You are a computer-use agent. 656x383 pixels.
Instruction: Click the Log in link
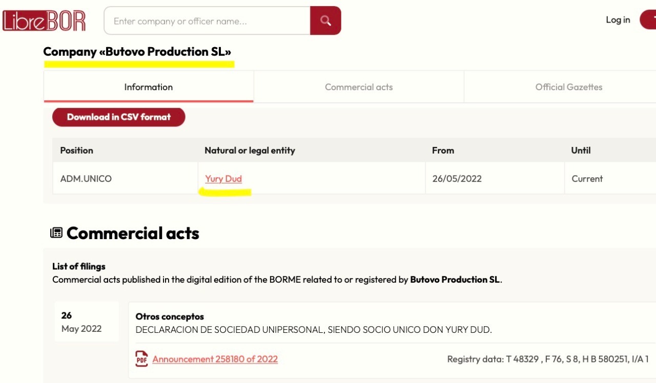pos(618,19)
